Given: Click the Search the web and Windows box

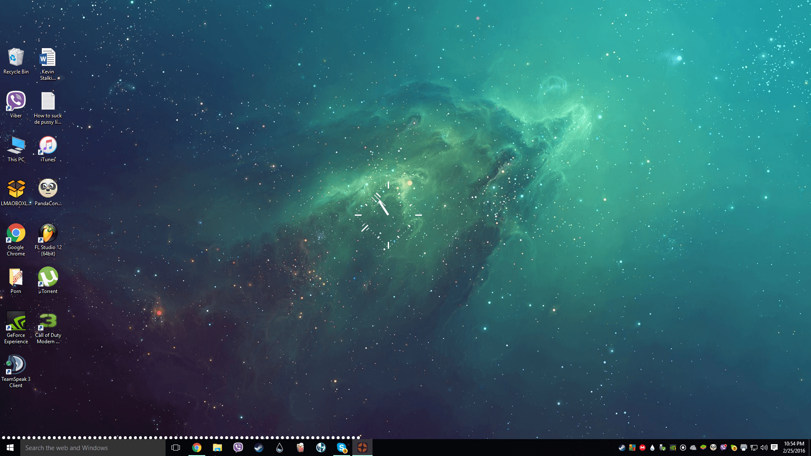Looking at the screenshot, I should click(93, 448).
